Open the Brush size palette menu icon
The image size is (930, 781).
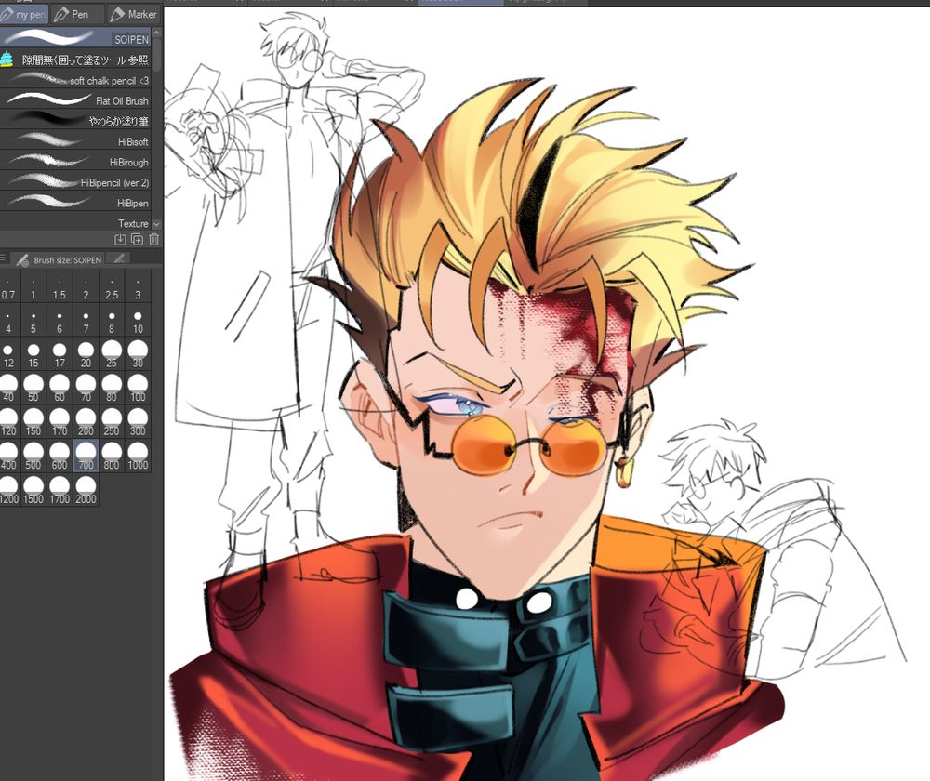pyautogui.click(x=4, y=258)
